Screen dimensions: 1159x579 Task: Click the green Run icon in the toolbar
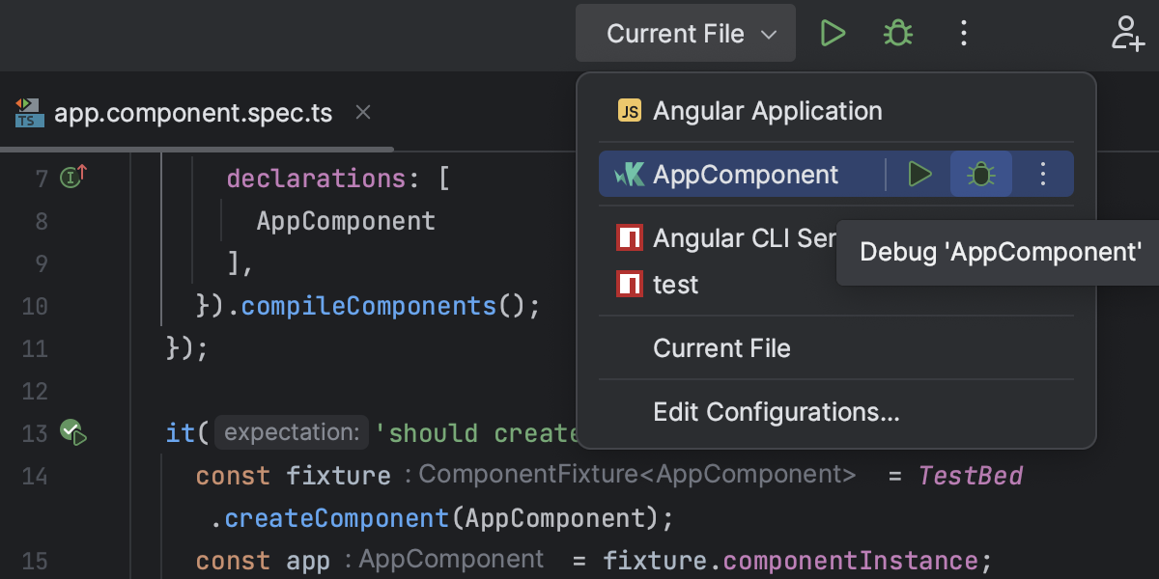[833, 33]
